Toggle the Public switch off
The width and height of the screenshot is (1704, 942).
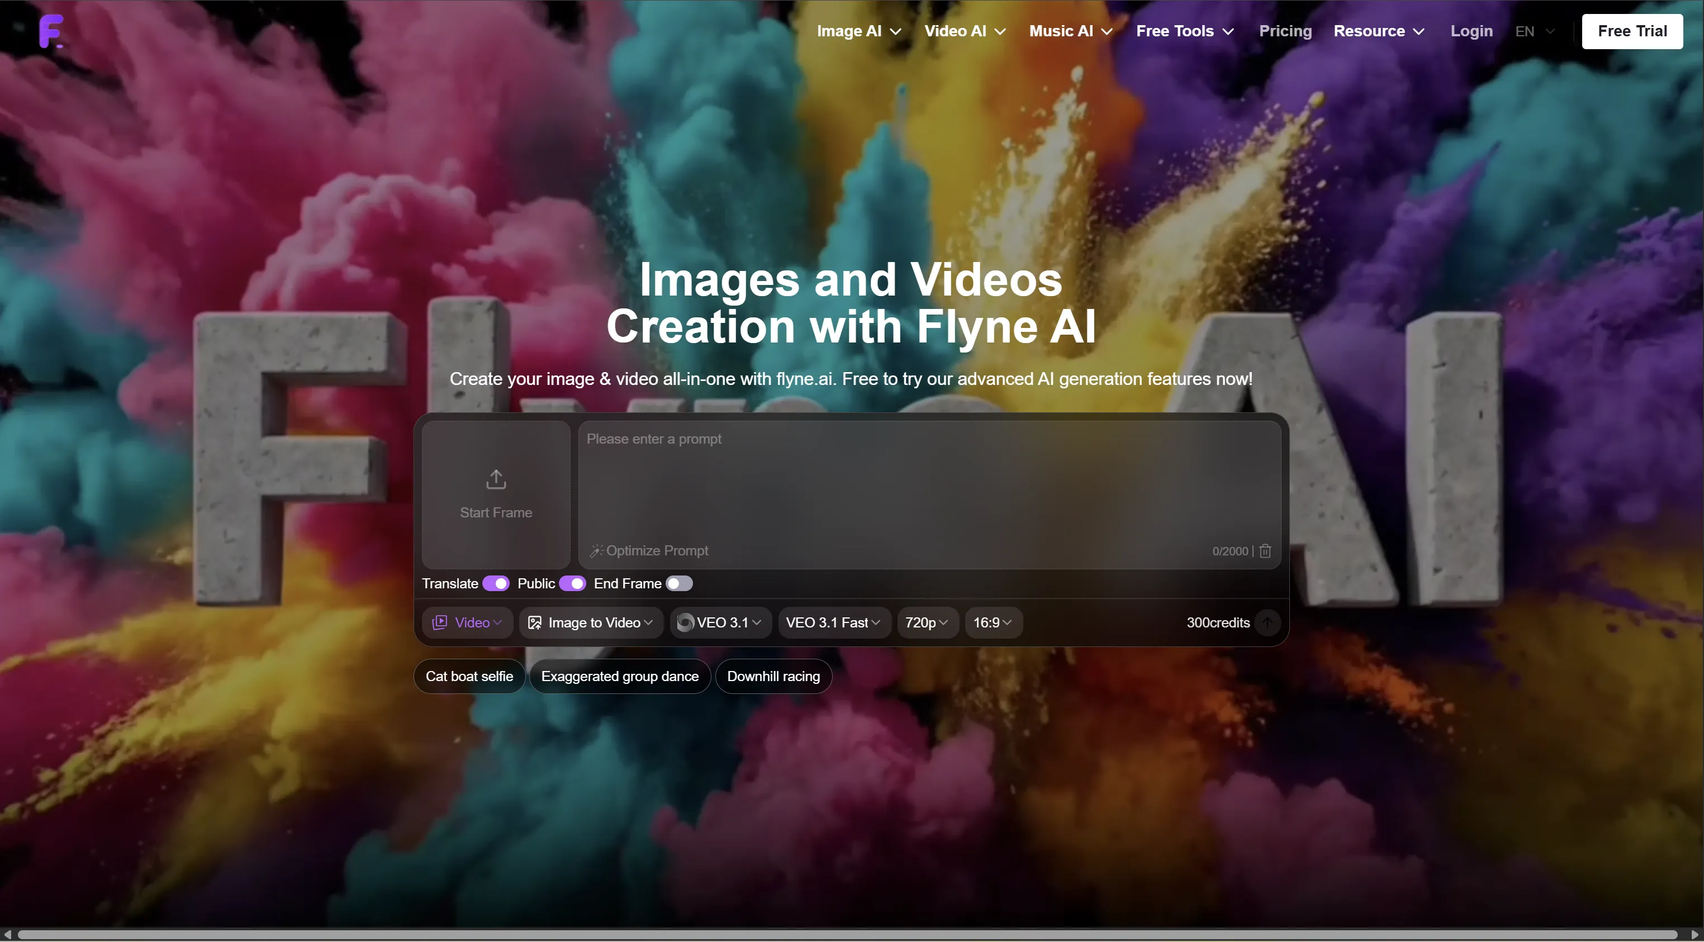coord(572,583)
